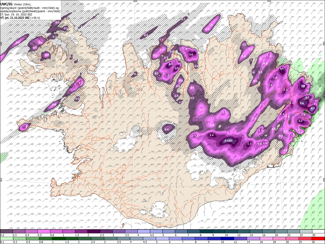Click the pale green 0.1 mm rain legend swatch
325x244 pixels.
pos(7,239)
